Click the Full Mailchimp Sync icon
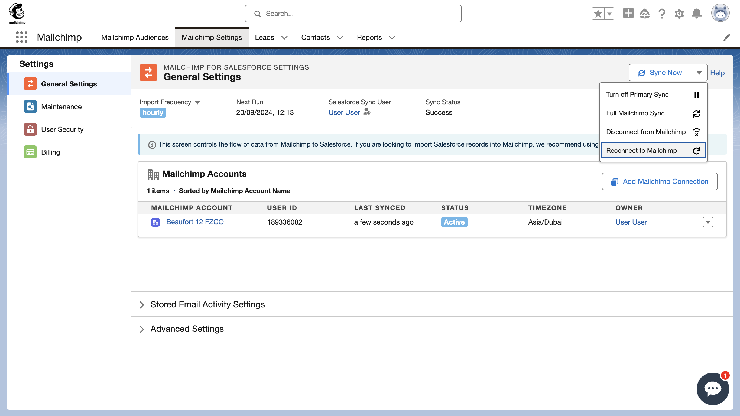This screenshot has width=740, height=416. (x=696, y=113)
